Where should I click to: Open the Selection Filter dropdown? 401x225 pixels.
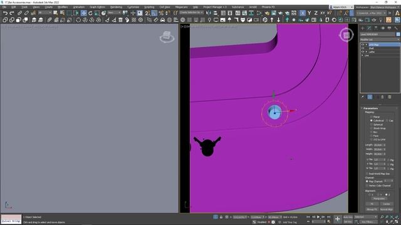tap(44, 12)
